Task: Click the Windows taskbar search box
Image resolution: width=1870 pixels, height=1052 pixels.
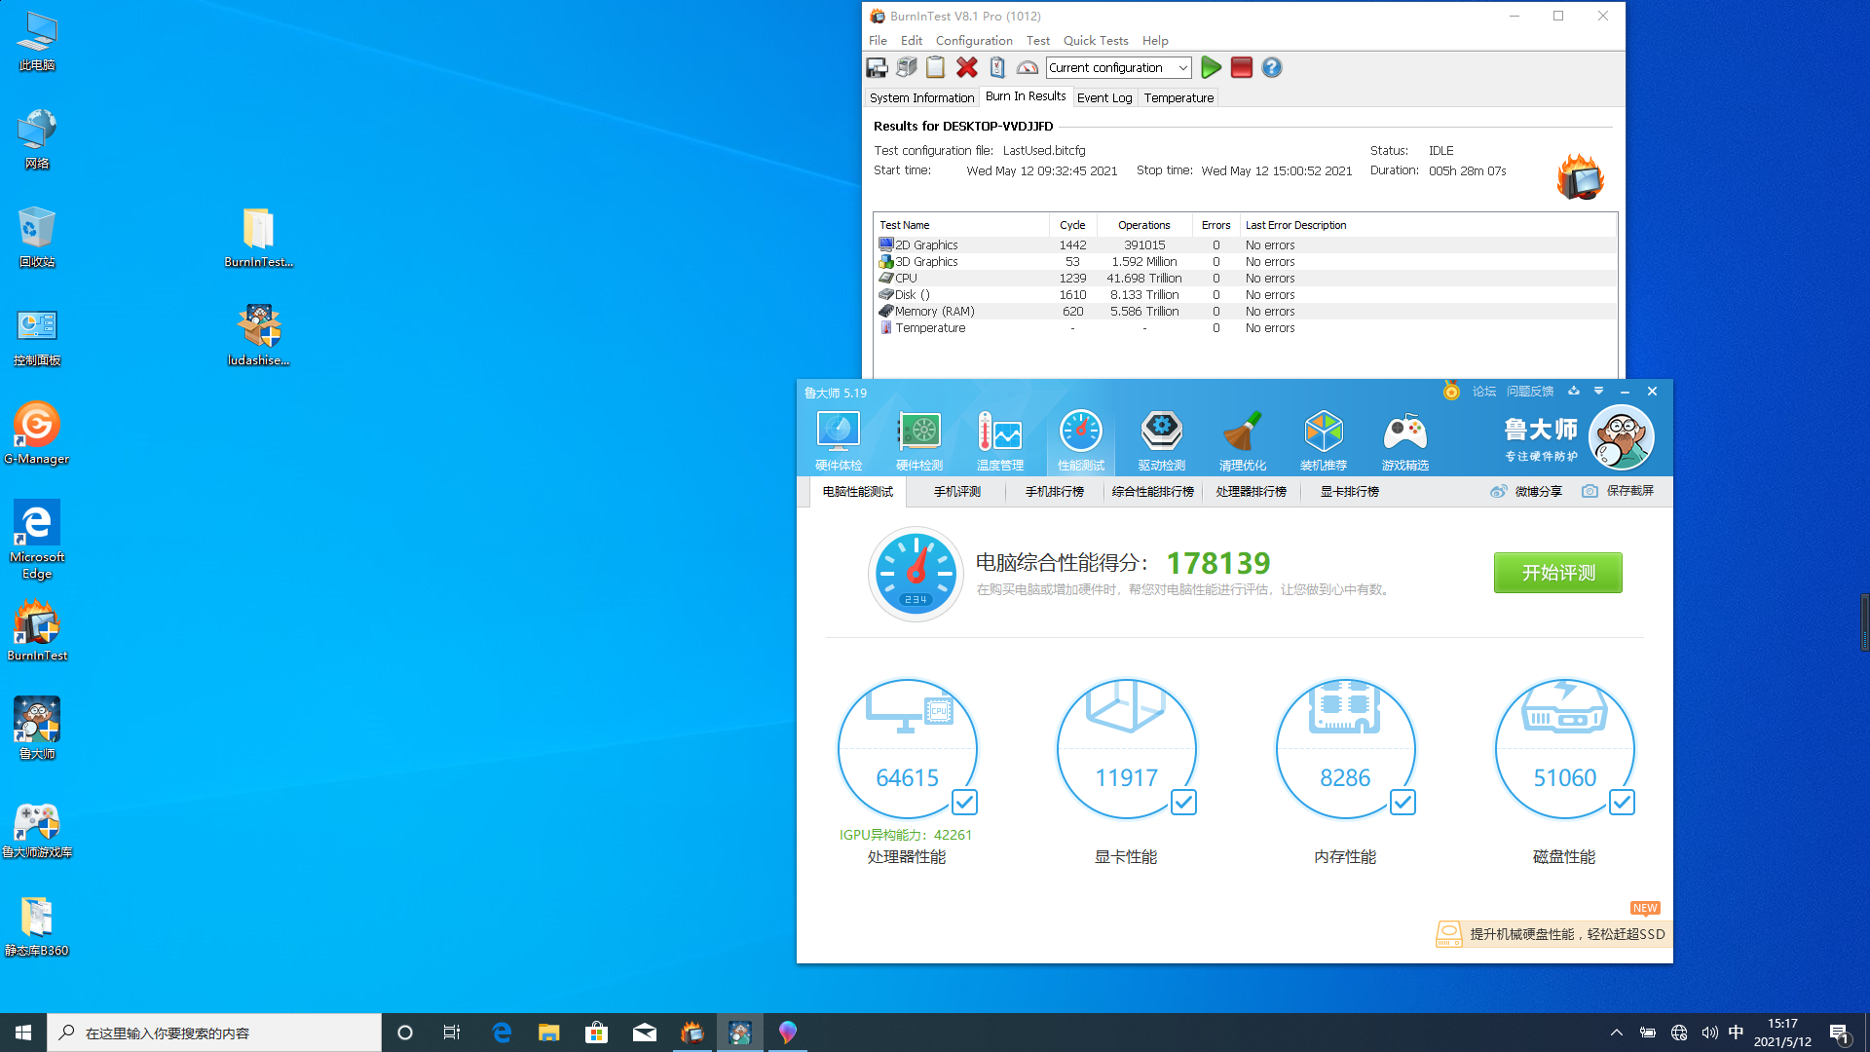Action: [214, 1033]
